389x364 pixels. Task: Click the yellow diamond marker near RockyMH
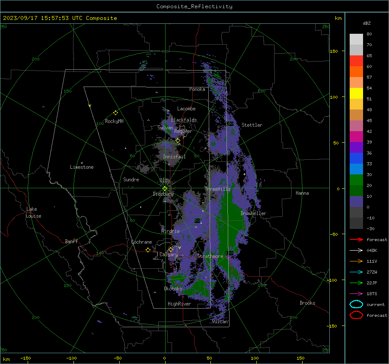point(115,113)
